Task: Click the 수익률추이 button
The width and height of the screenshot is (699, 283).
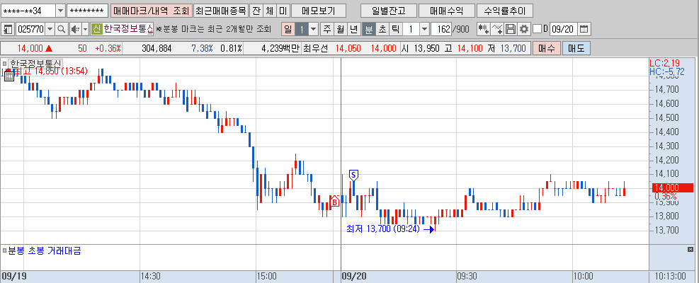Action: pyautogui.click(x=504, y=10)
